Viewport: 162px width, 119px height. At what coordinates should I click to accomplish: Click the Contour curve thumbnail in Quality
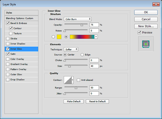68,80
